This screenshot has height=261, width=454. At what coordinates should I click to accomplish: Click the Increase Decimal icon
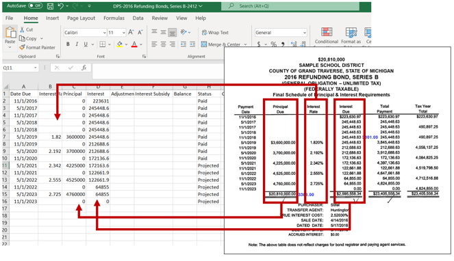click(294, 44)
